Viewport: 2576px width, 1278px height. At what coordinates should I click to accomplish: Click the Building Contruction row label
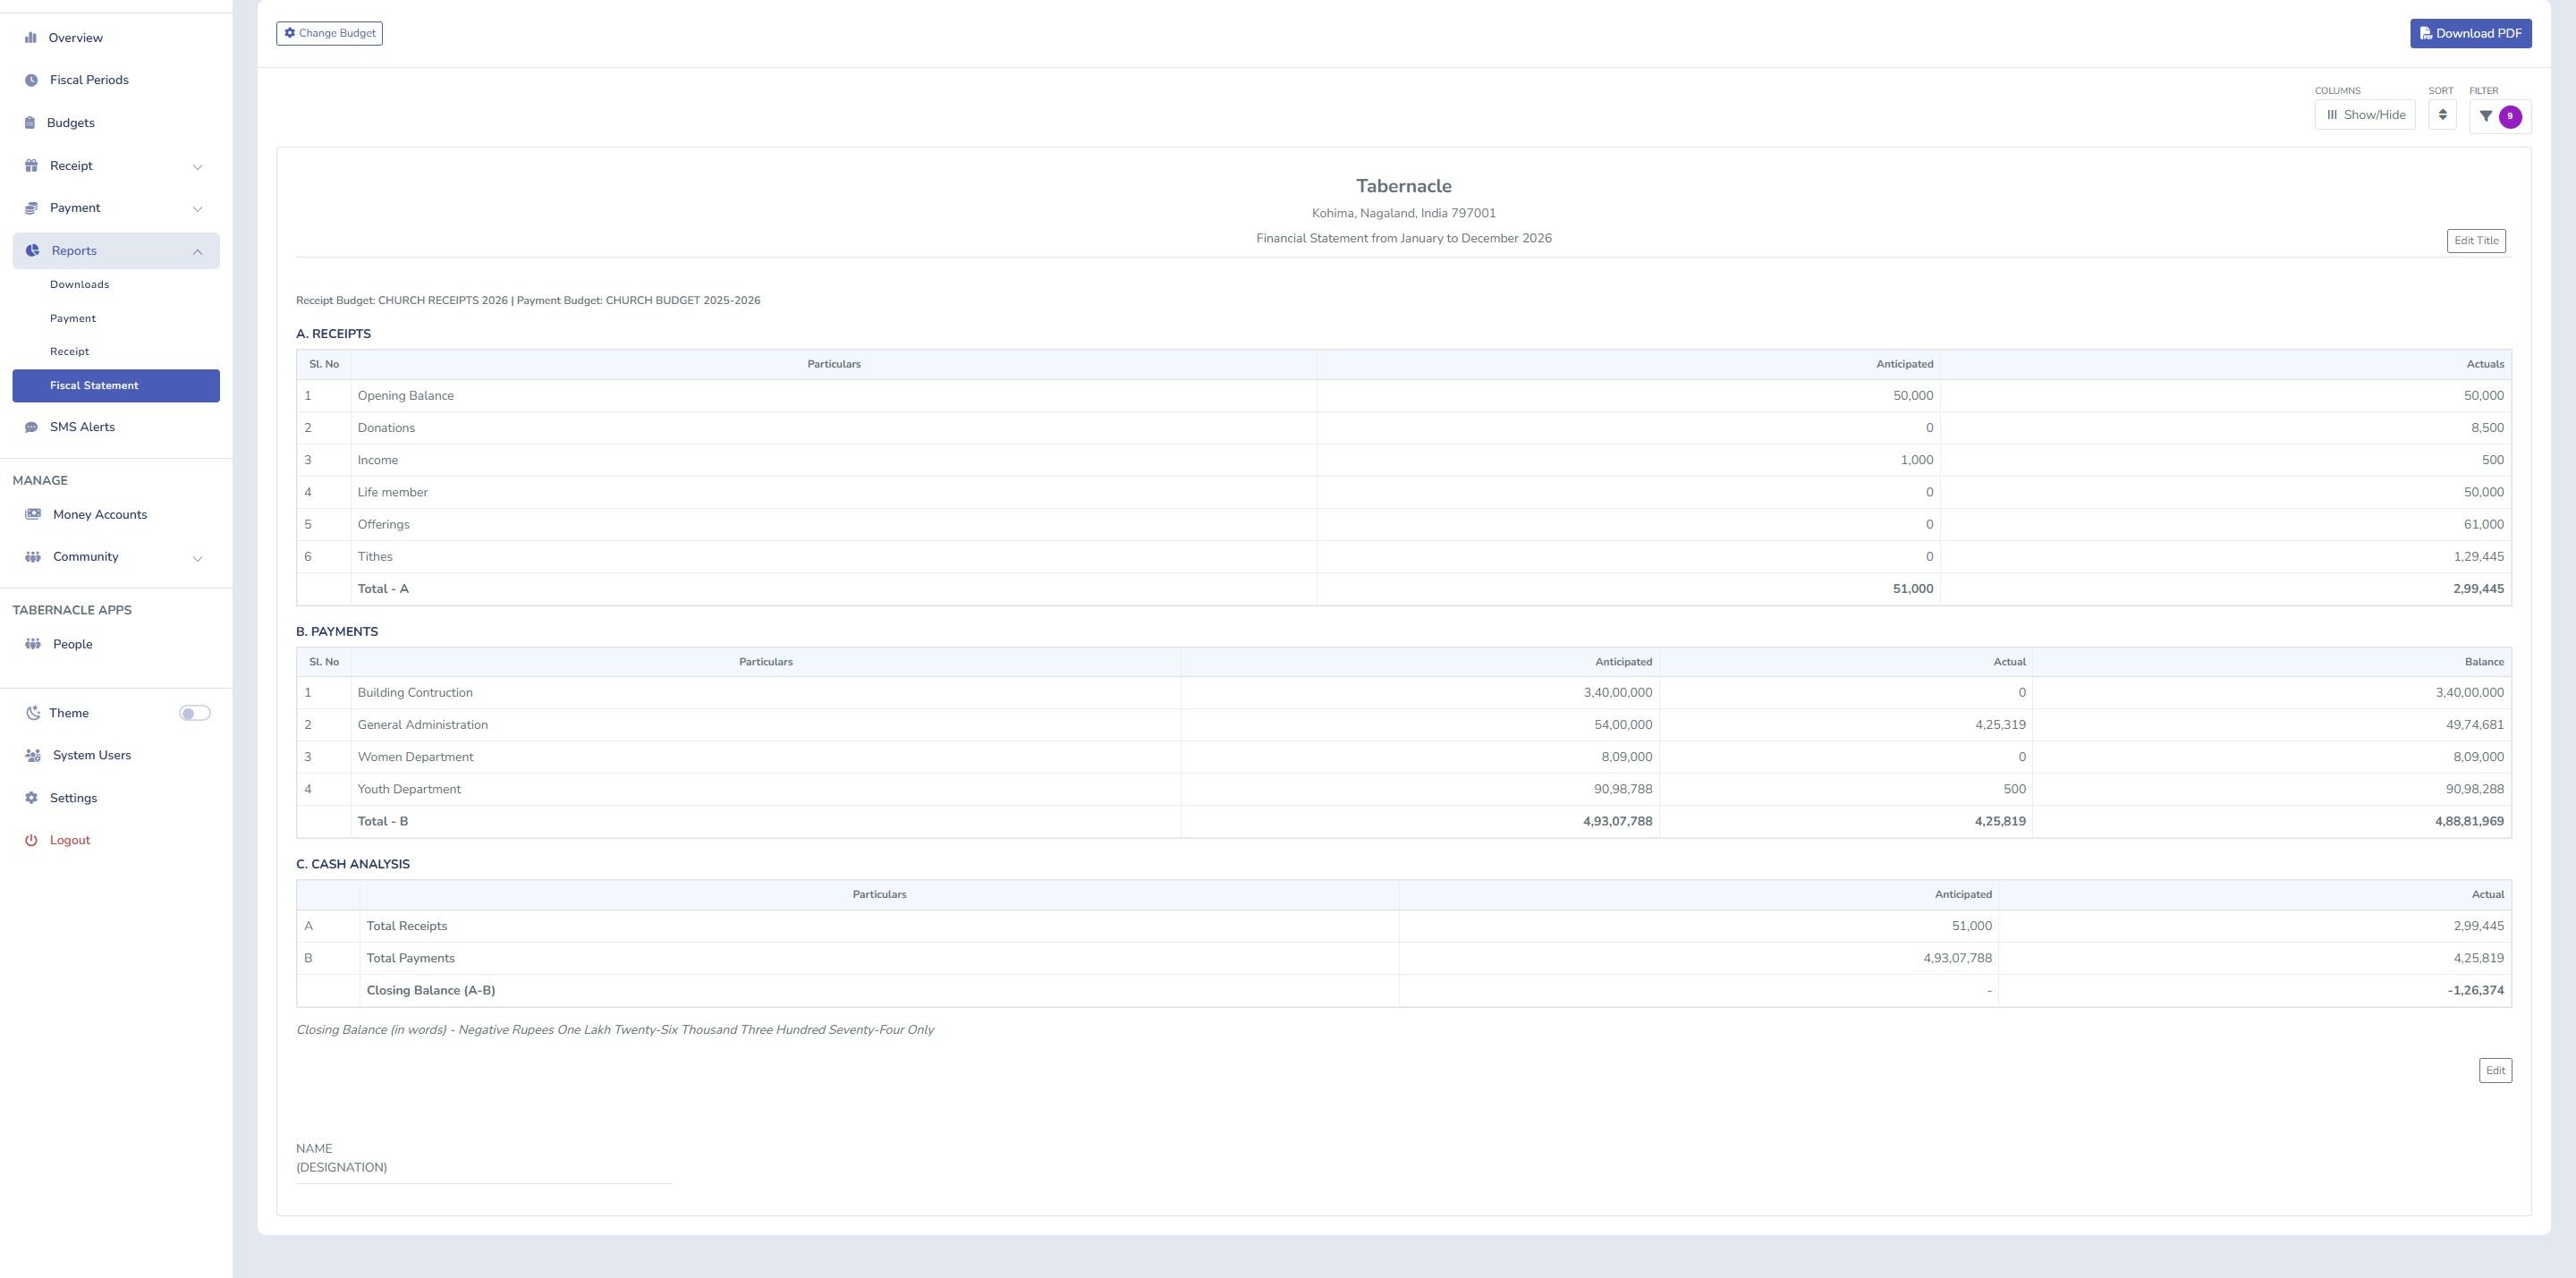coord(415,693)
